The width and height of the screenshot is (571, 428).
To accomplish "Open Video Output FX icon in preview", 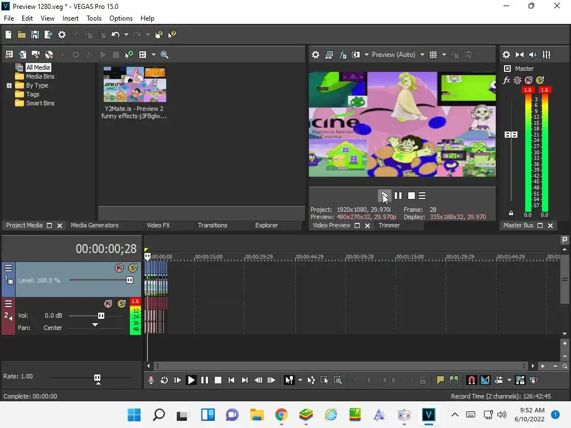I will click(343, 55).
